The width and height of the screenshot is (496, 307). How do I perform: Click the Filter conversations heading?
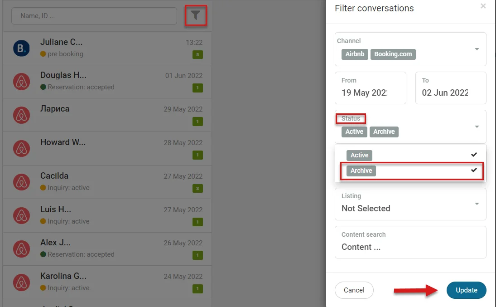coord(374,8)
